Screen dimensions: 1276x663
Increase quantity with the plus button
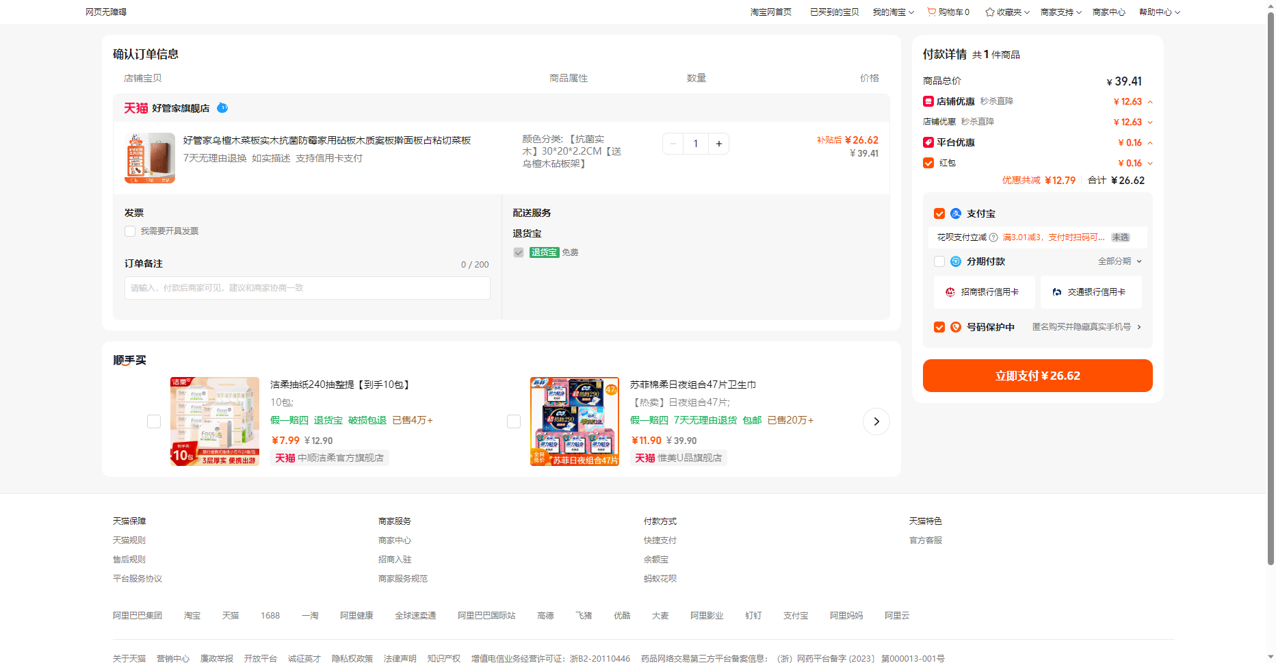click(x=719, y=144)
